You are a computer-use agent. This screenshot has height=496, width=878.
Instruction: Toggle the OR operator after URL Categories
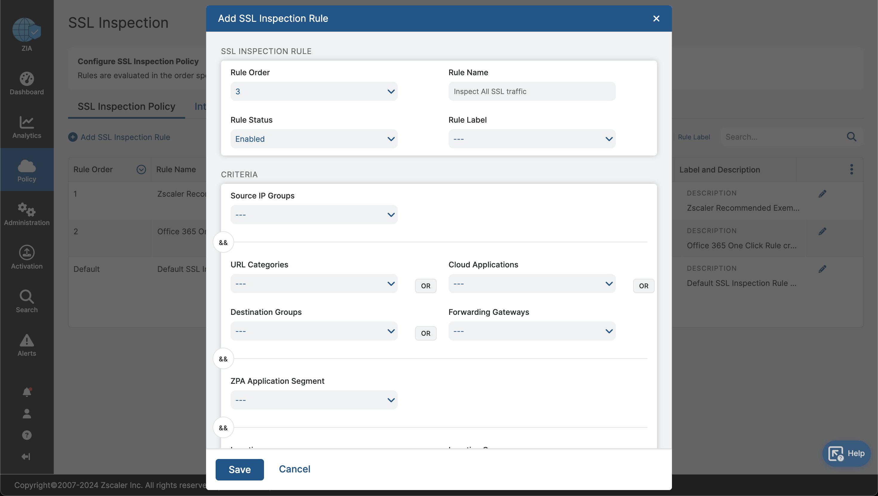click(x=425, y=286)
